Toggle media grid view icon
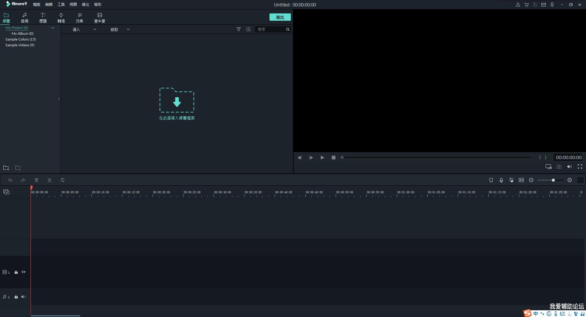The height and width of the screenshot is (317, 586). coord(248,29)
